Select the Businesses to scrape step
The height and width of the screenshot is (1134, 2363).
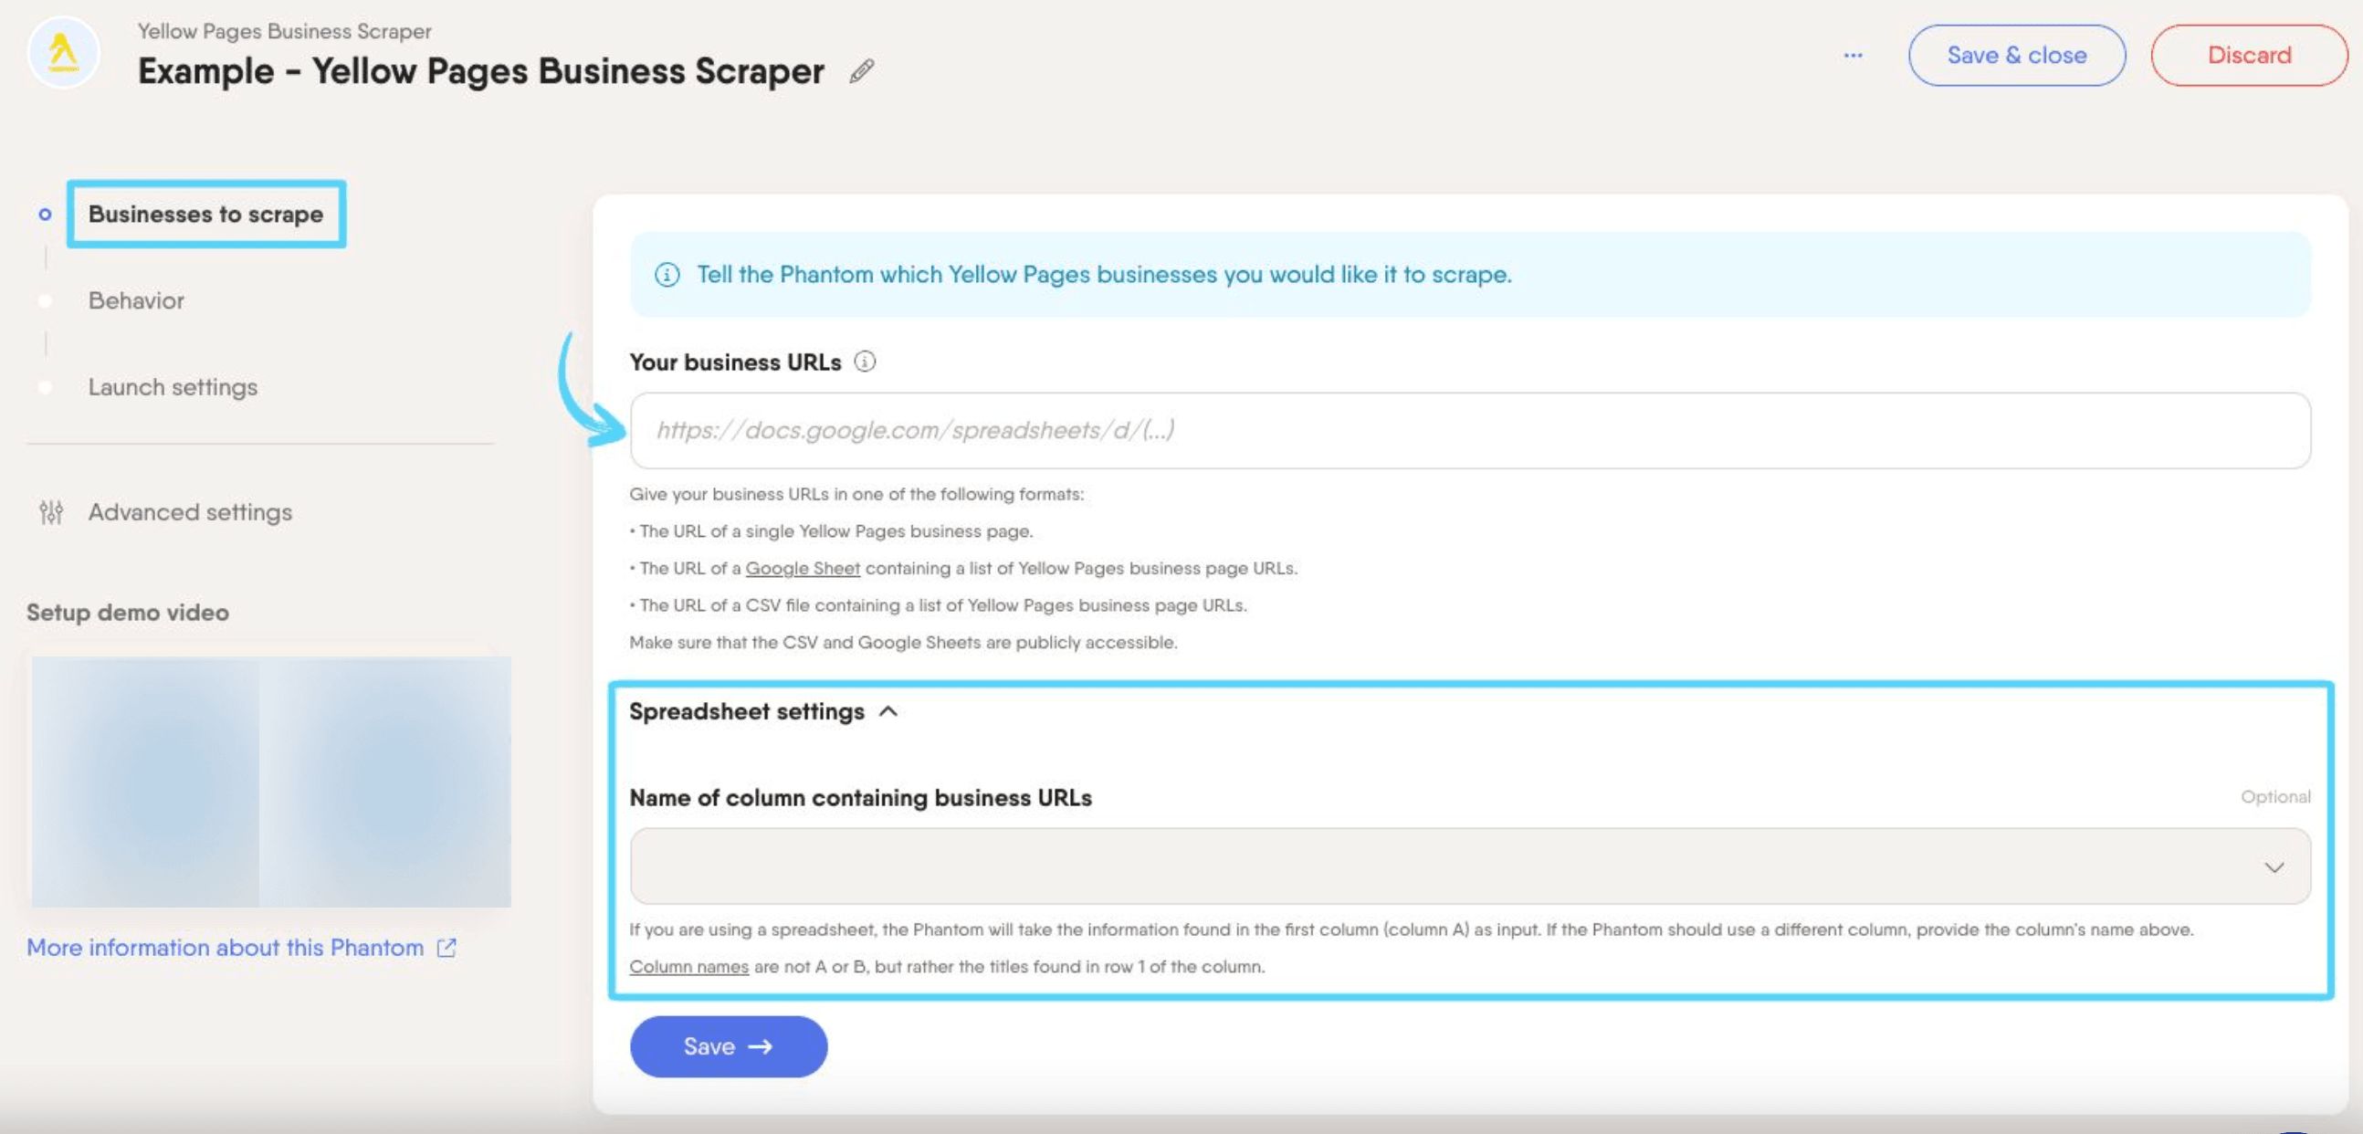tap(205, 214)
